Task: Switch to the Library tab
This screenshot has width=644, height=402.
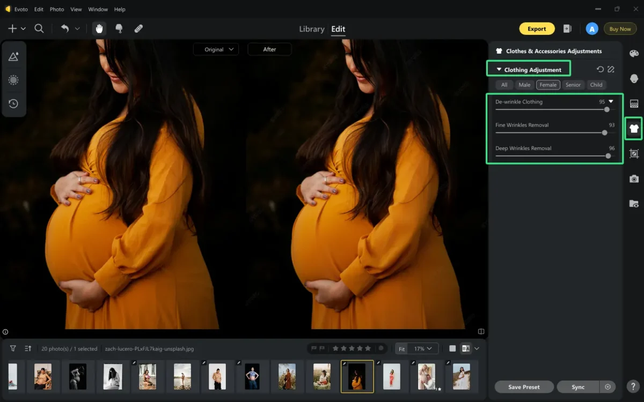Action: coord(312,29)
